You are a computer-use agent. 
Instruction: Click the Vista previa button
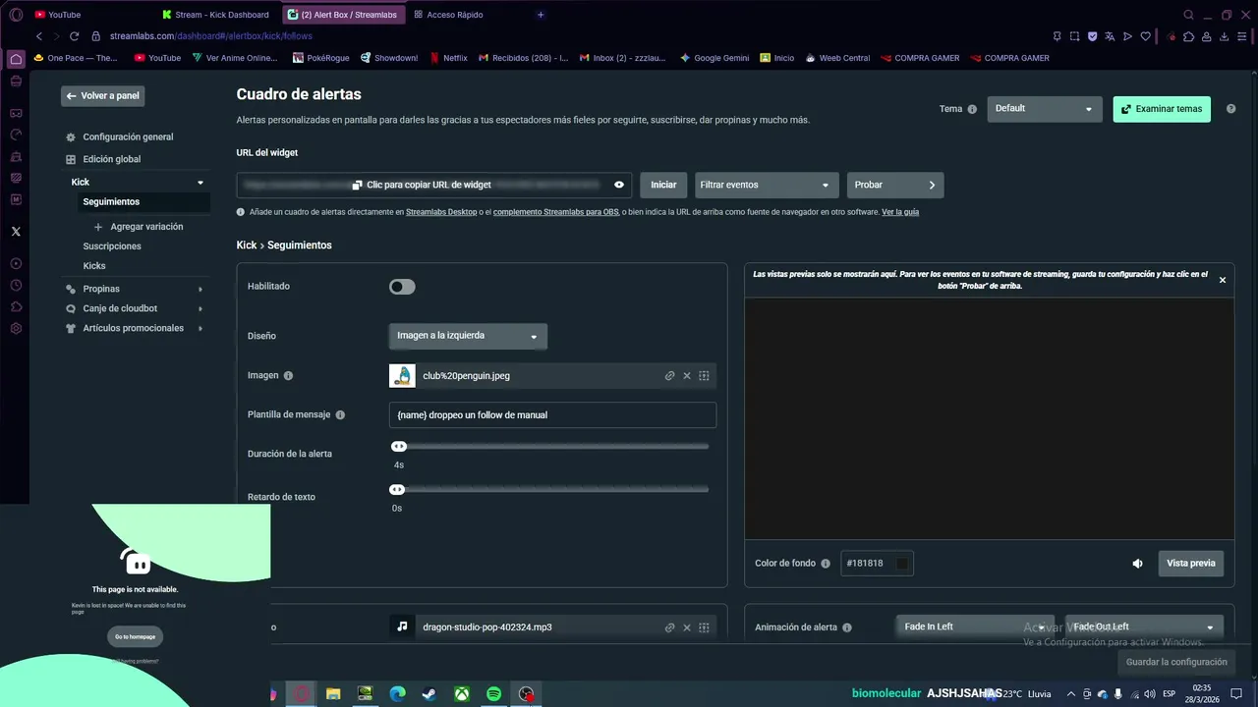pos(1190,564)
